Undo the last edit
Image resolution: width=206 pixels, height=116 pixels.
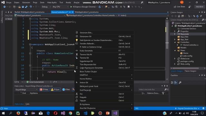click(31, 7)
